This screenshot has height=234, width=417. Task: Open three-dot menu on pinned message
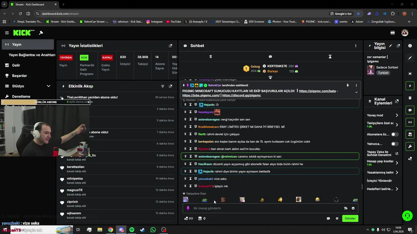point(356,85)
